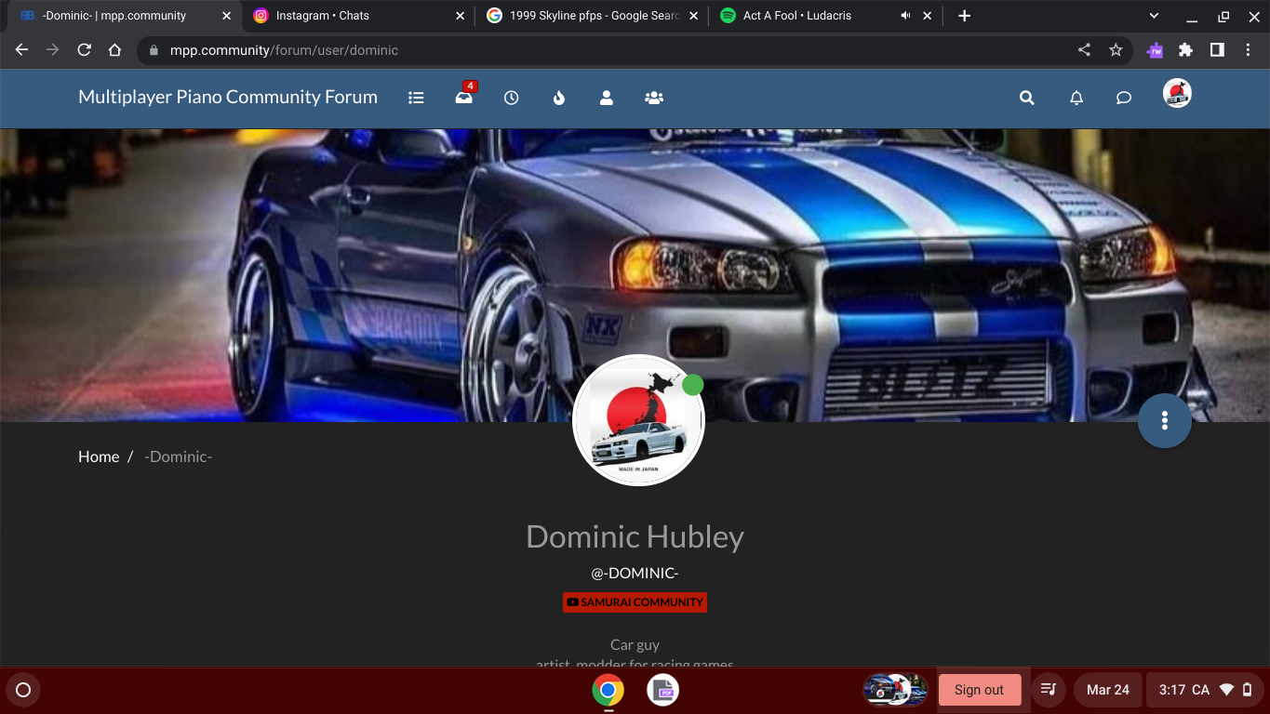Click the -Dominic- breadcrumb text
The image size is (1270, 714).
point(178,456)
